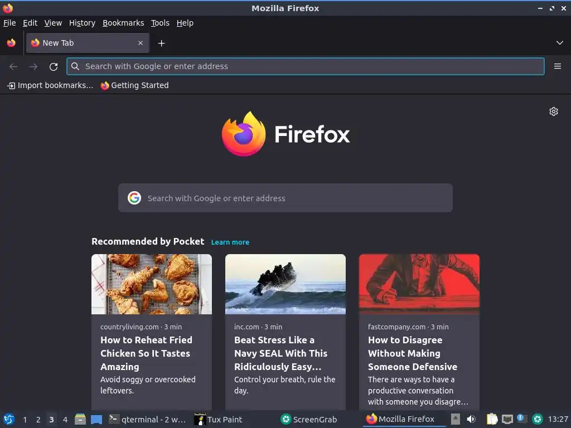Open the file manager taskbar icon

point(80,419)
